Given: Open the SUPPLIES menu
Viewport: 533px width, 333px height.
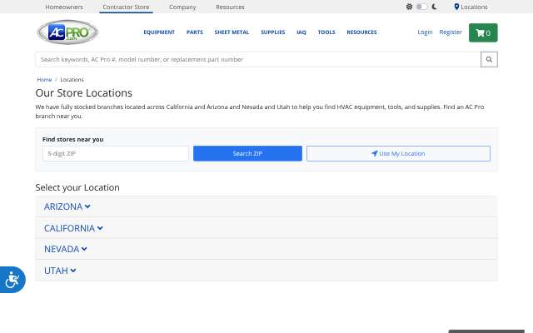Looking at the screenshot, I should click(x=273, y=32).
